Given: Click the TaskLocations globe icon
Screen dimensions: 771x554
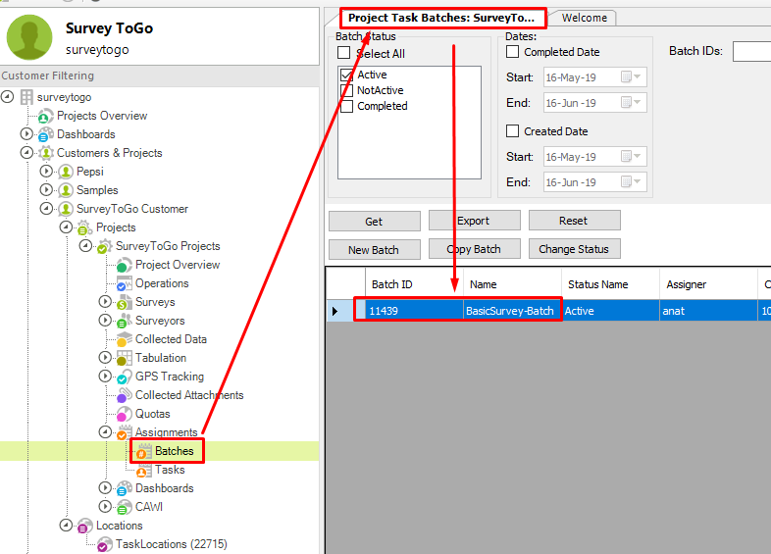Looking at the screenshot, I should tap(104, 544).
